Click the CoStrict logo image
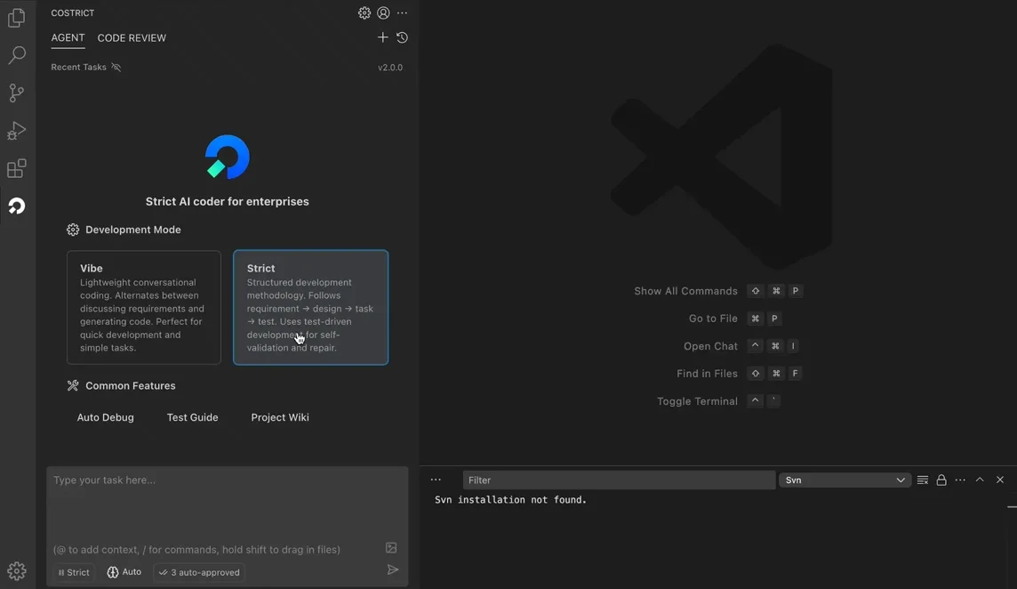 227,157
